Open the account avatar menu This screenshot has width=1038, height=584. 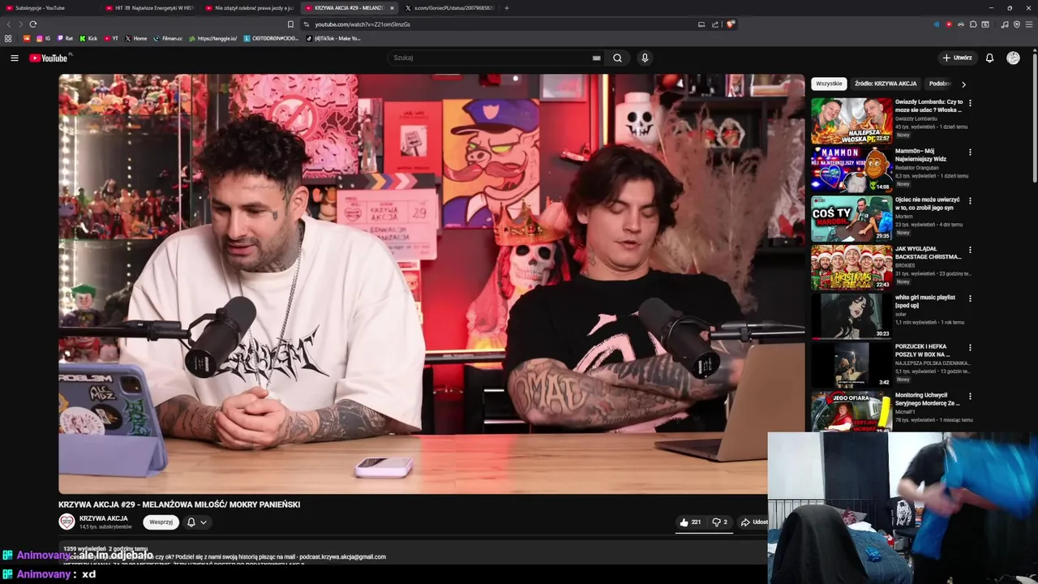[1013, 58]
